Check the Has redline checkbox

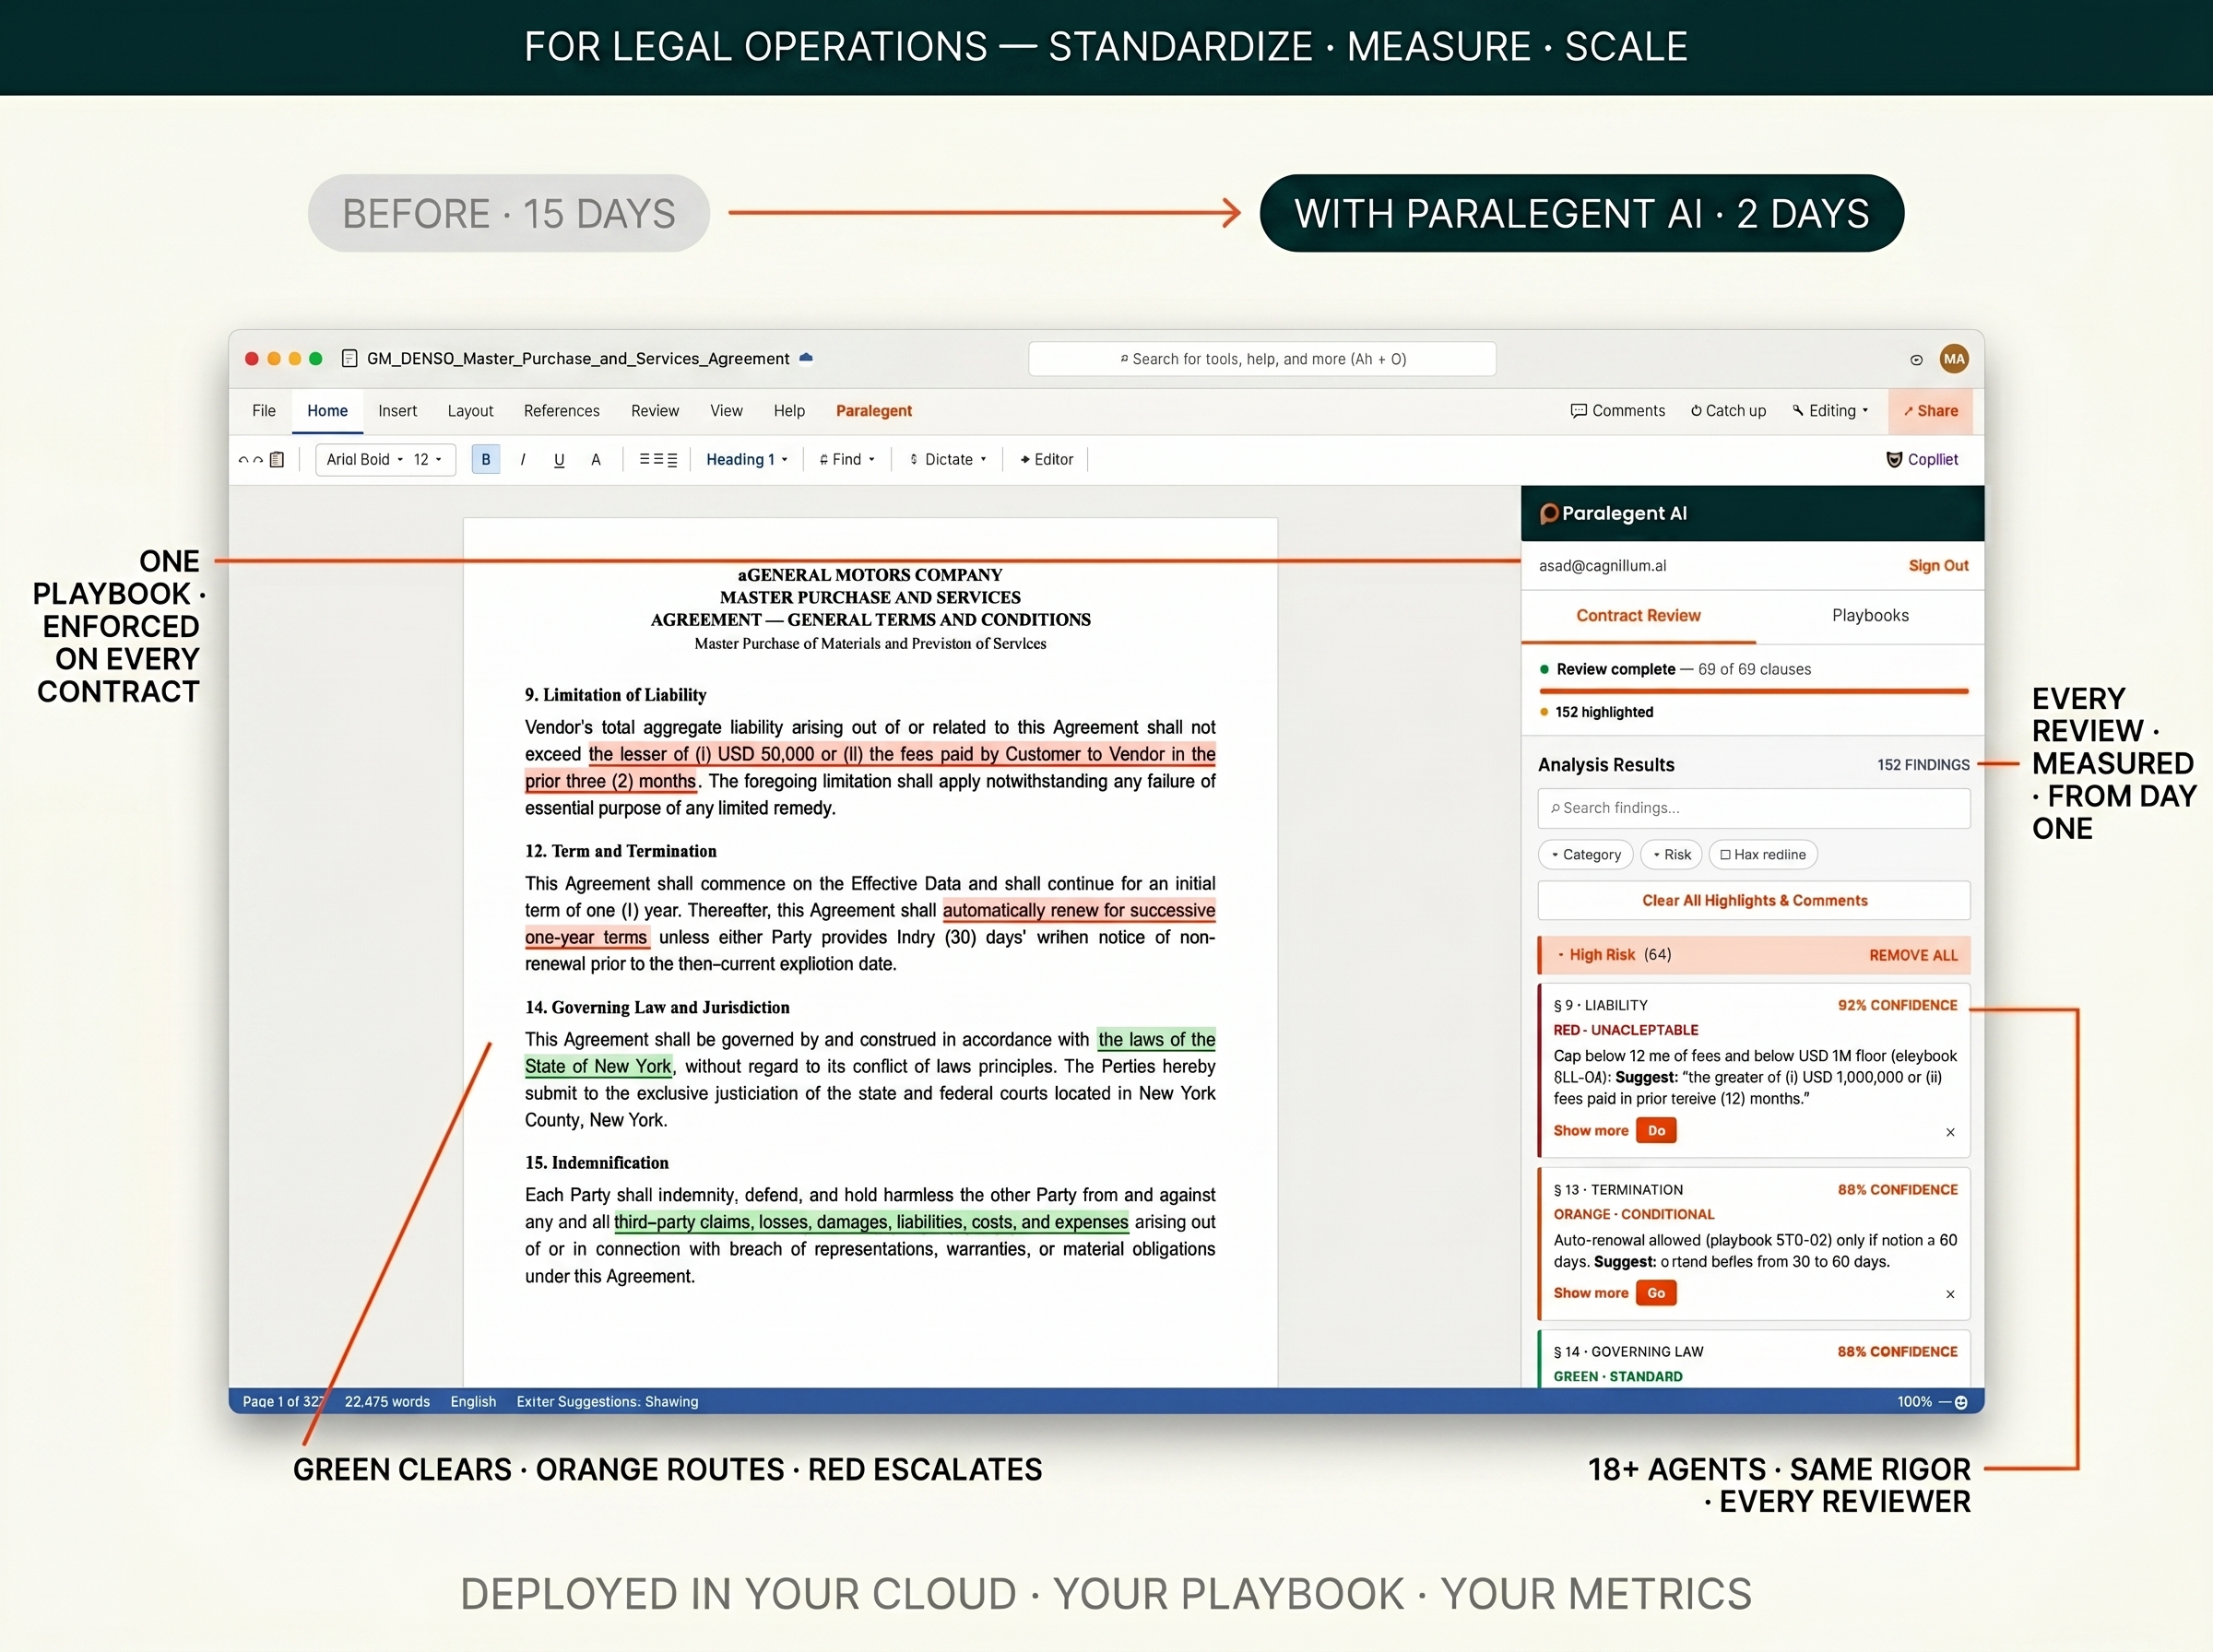[x=1725, y=855]
